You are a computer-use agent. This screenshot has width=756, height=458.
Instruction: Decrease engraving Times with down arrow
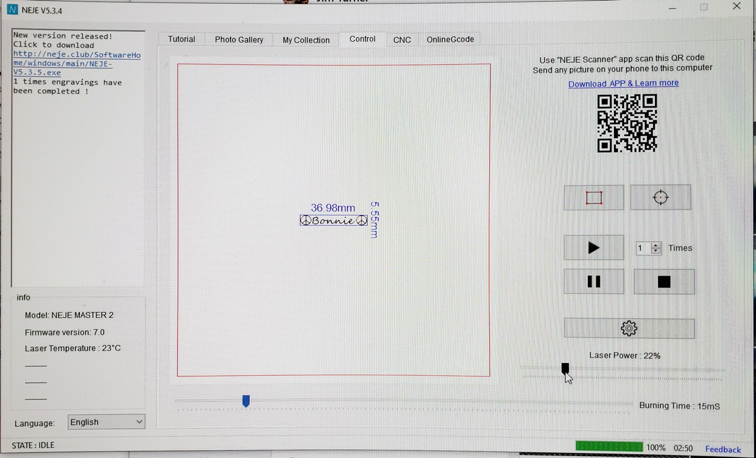tap(656, 251)
